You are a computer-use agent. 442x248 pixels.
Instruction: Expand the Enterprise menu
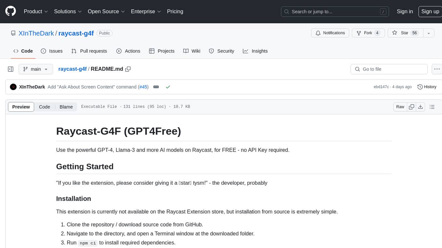click(146, 11)
